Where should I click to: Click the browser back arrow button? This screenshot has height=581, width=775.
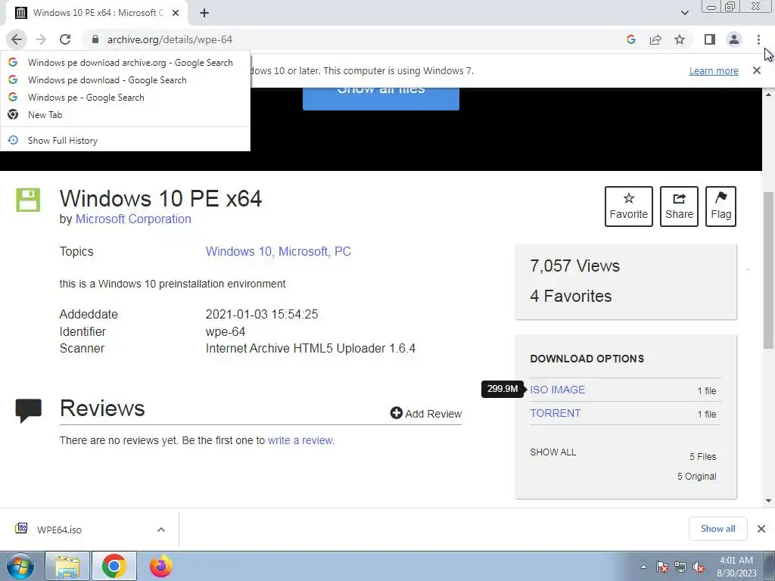click(x=17, y=39)
